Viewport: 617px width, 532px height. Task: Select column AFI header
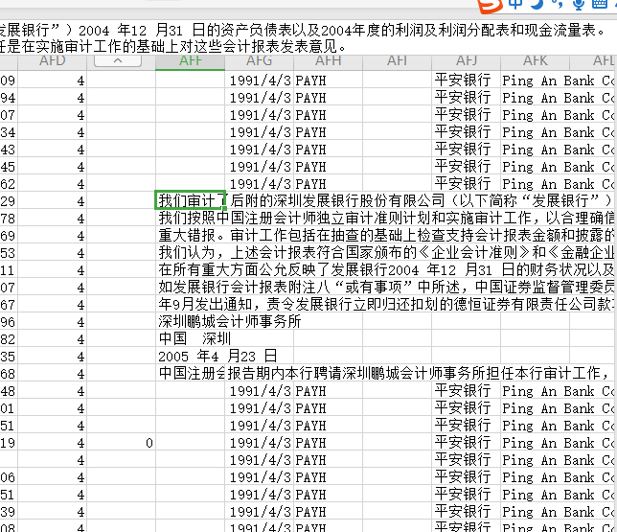point(397,61)
